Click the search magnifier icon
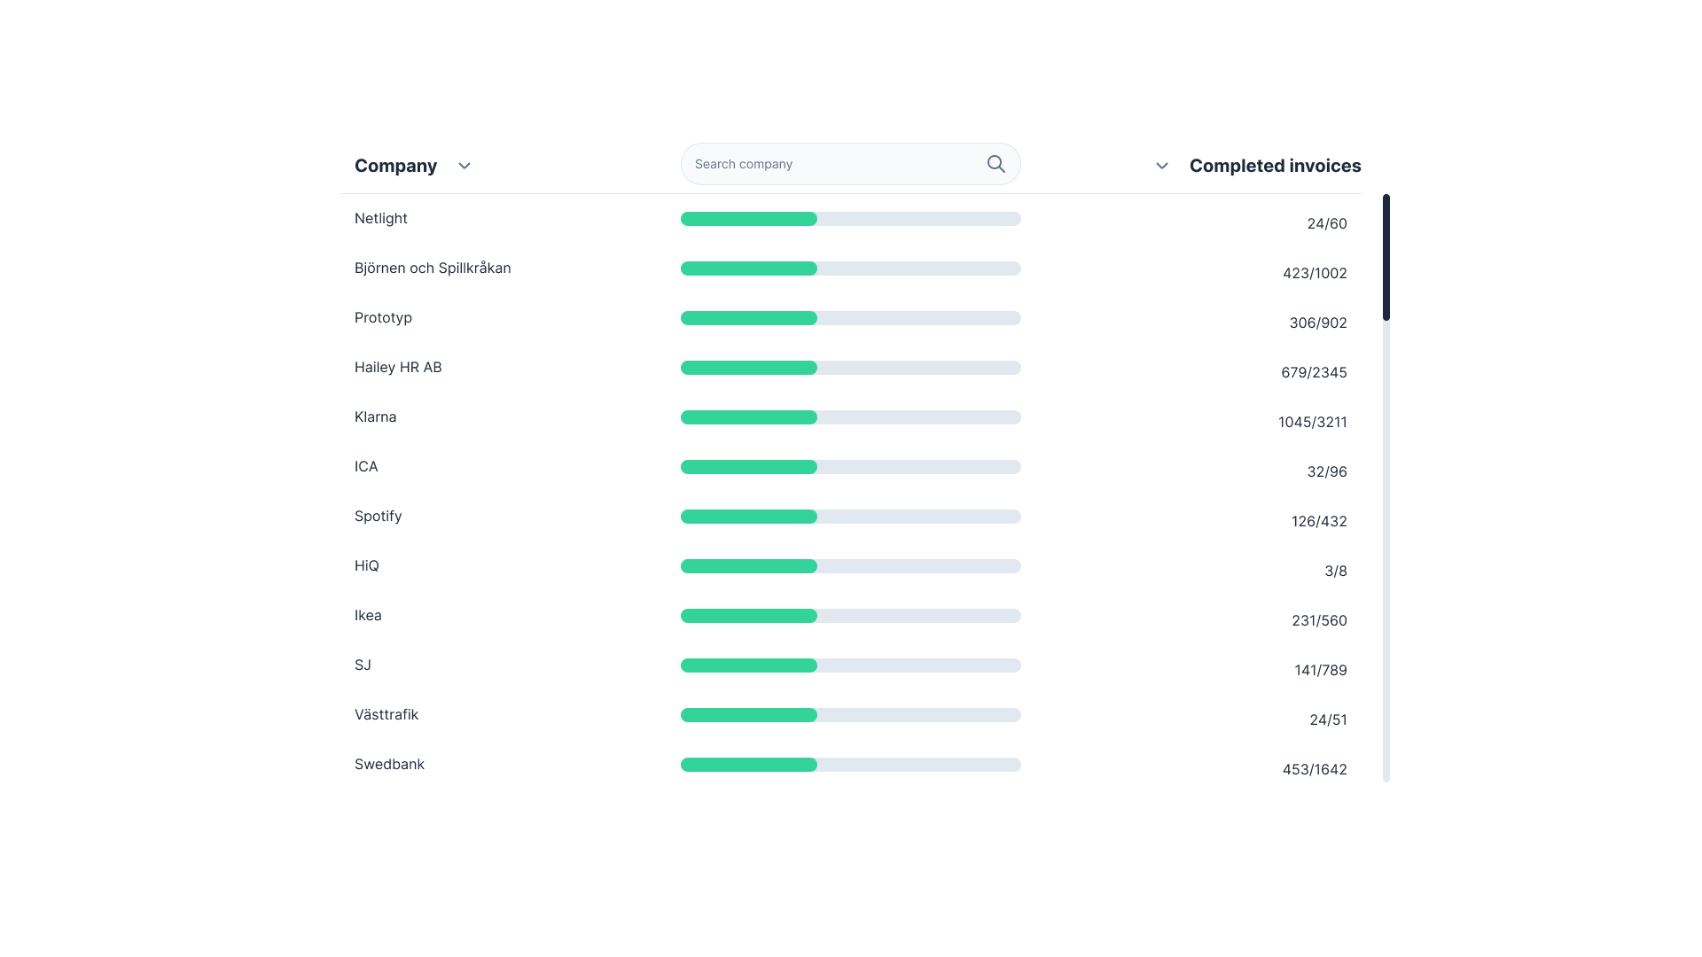 click(x=995, y=164)
